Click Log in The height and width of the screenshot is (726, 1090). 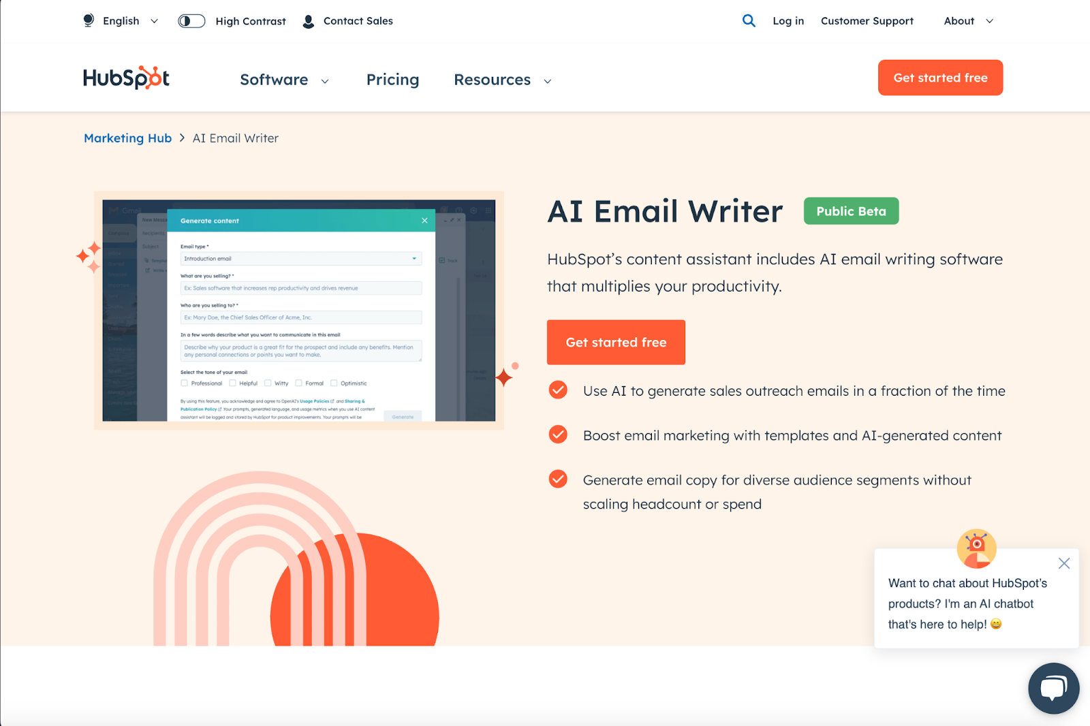point(788,21)
